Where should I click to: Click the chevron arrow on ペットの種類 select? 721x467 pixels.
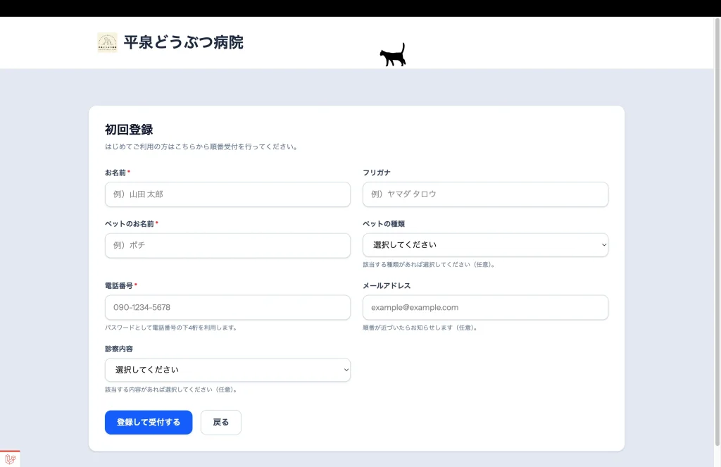pyautogui.click(x=603, y=245)
